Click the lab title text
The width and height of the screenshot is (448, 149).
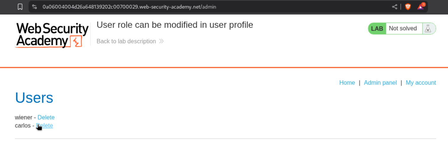[x=175, y=25]
